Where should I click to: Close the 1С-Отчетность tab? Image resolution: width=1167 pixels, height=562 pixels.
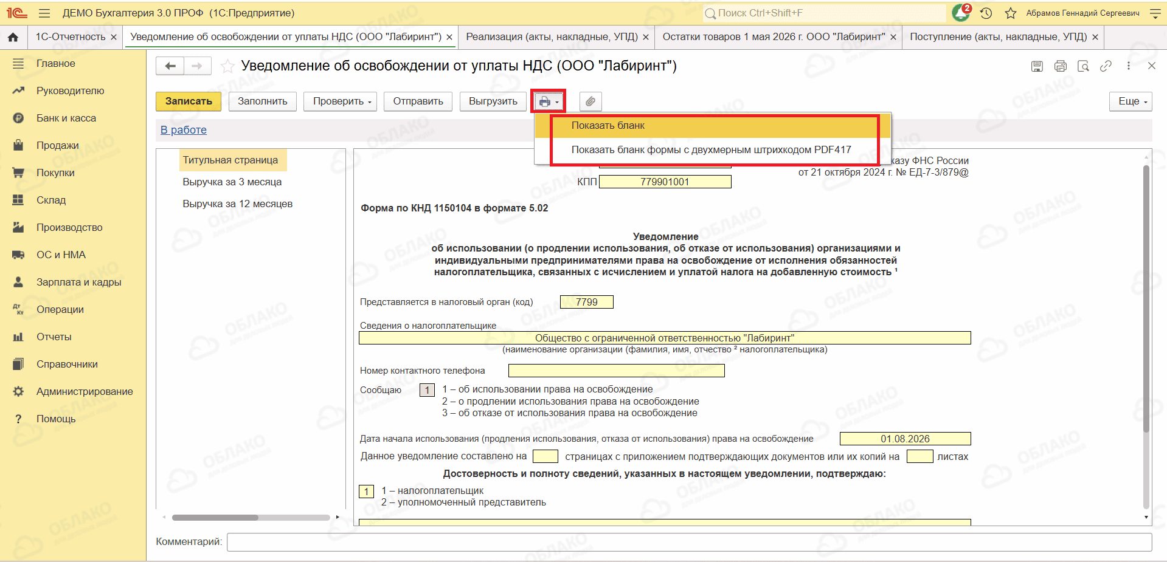click(x=114, y=37)
